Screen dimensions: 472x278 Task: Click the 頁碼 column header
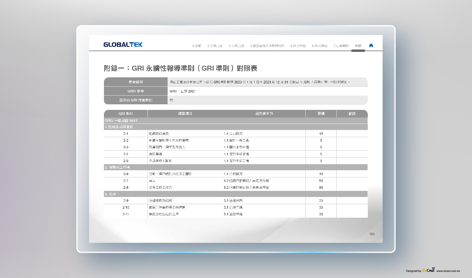click(321, 114)
